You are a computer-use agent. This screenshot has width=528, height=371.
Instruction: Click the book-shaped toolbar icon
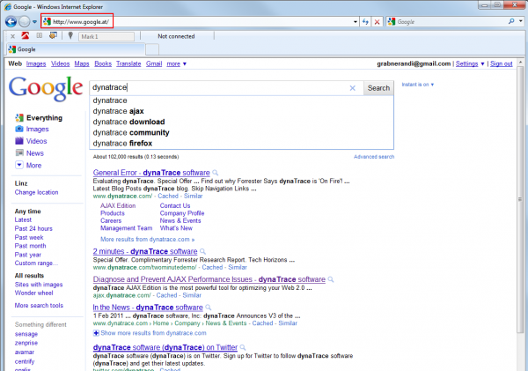[39, 35]
